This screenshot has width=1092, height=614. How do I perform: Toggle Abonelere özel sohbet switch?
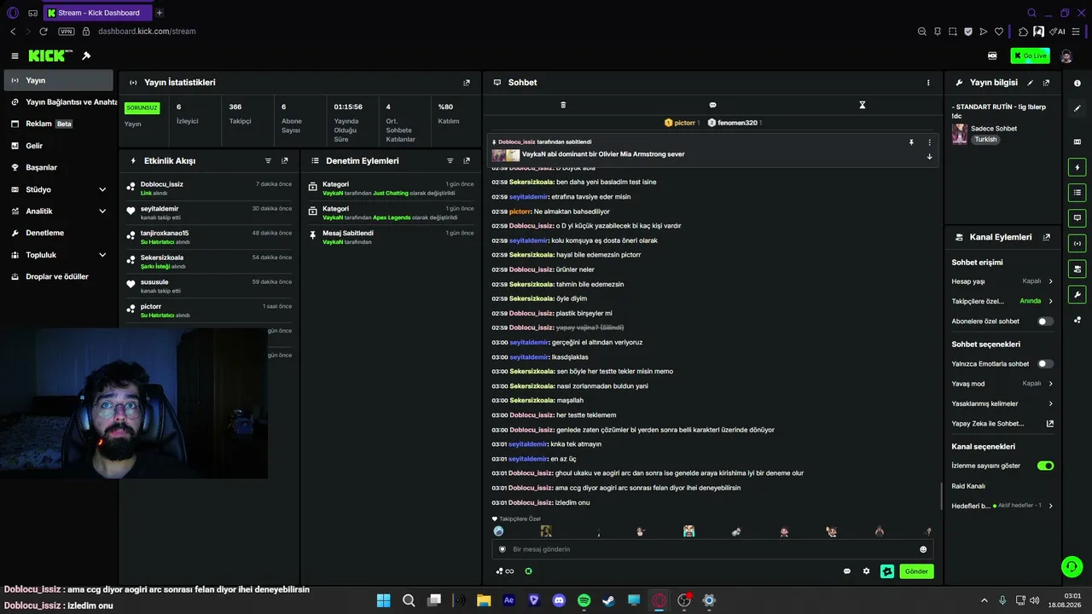(x=1045, y=321)
